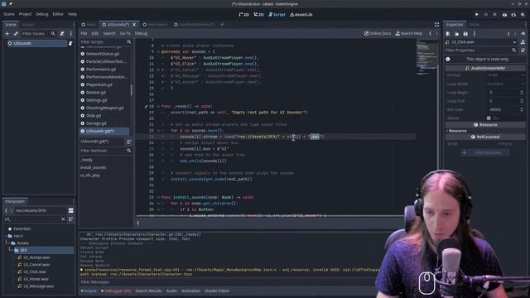Open the Script workspace
The image size is (530, 298).
coord(277,15)
